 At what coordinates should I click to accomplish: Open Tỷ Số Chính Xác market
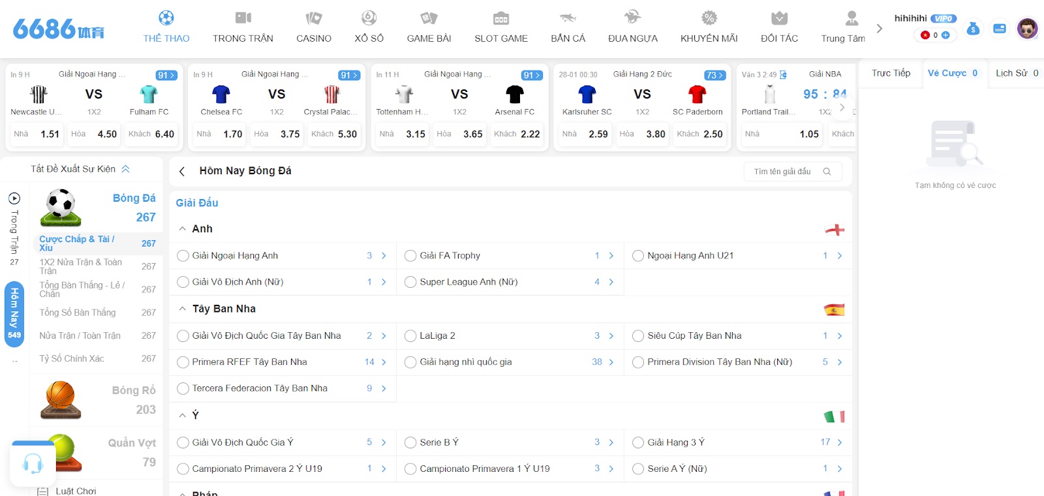[97, 359]
